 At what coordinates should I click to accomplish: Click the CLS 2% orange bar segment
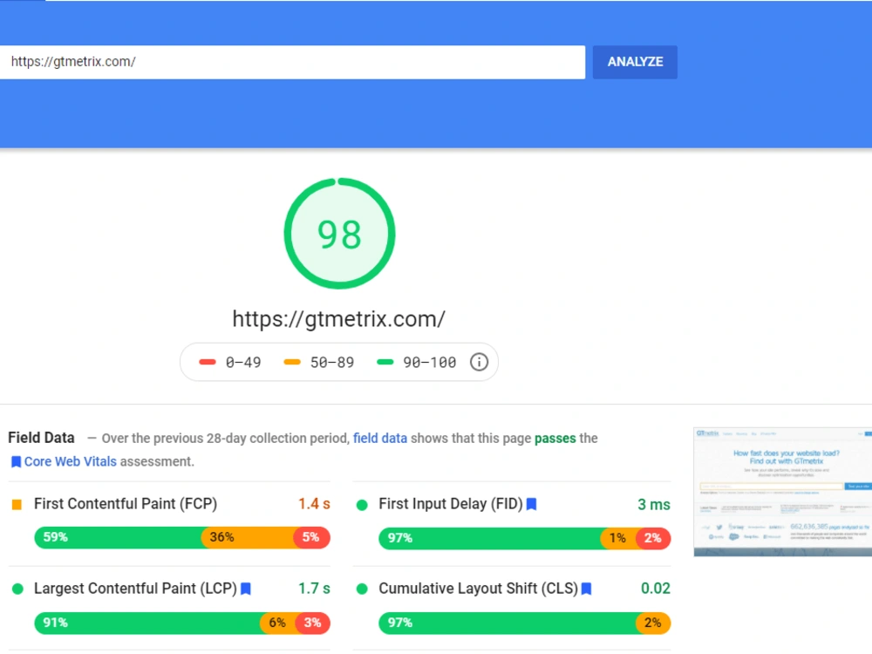coord(653,623)
